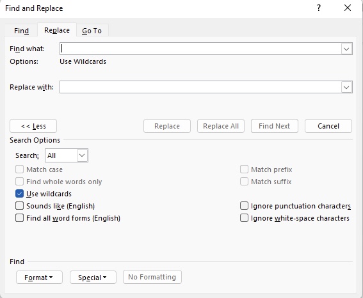Viewport: 363px width, 298px height.
Task: Close the Find and Replace dialog
Action: 348,8
